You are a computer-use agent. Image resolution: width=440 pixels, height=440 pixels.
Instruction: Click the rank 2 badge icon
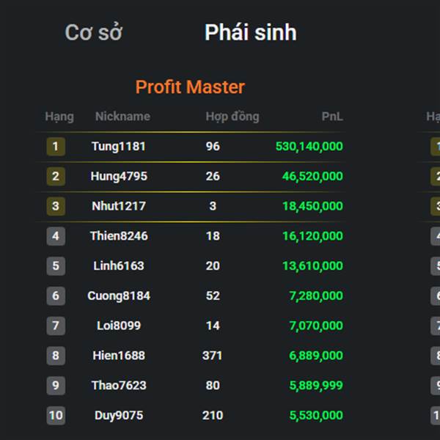(55, 177)
